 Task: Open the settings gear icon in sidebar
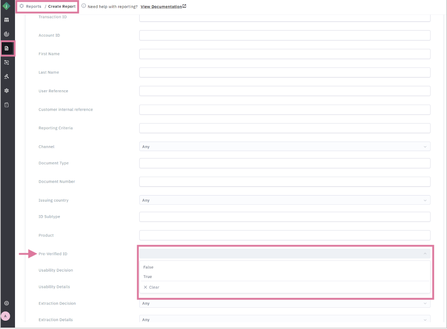(x=6, y=91)
